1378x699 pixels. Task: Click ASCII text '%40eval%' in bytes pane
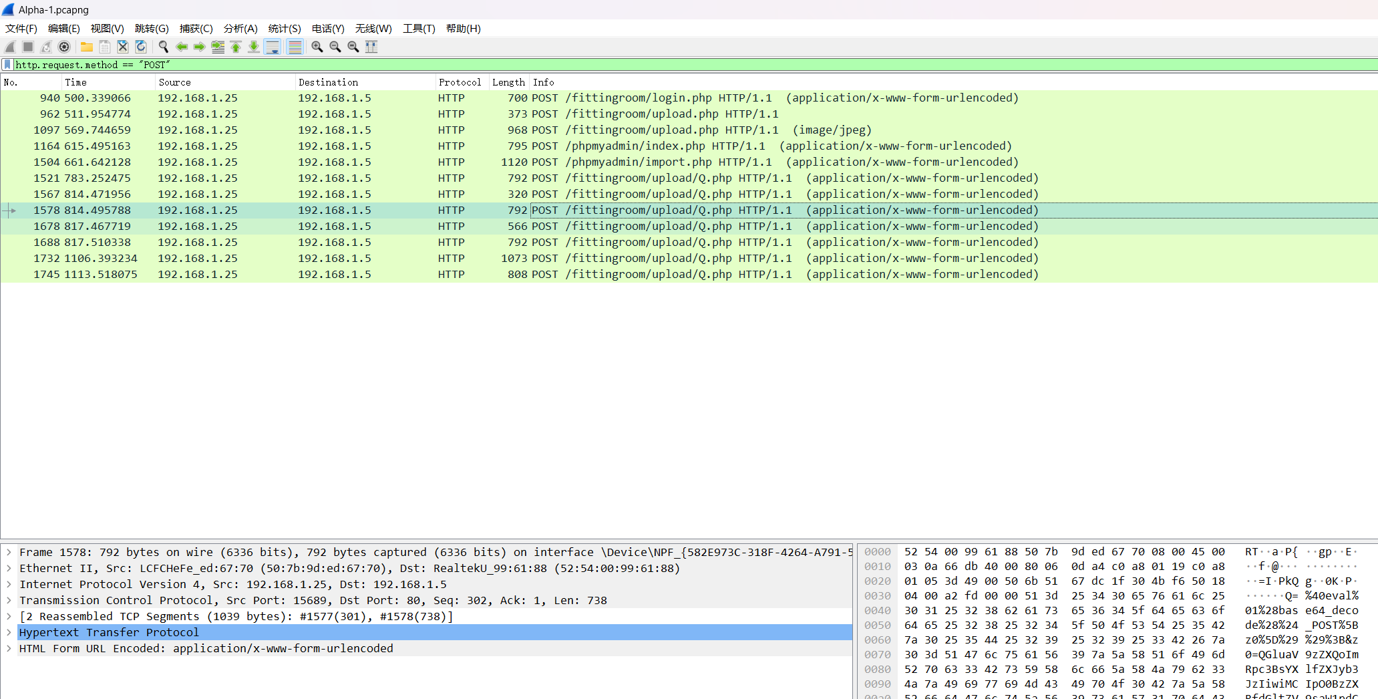(1331, 596)
